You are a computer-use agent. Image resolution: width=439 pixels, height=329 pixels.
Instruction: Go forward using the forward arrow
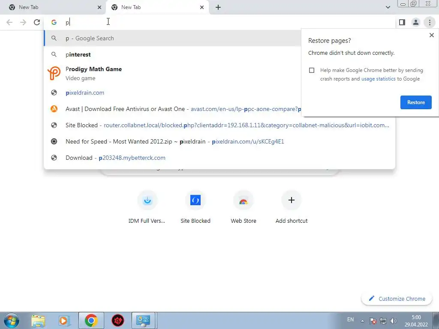(x=23, y=22)
